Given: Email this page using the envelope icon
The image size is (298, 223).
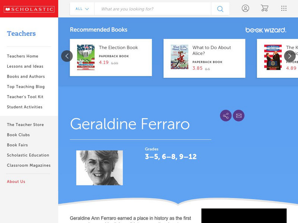Looking at the screenshot, I should click(x=239, y=115).
